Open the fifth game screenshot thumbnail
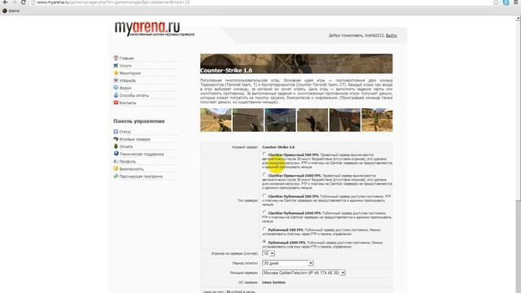Image resolution: width=521 pixels, height=293 pixels. click(344, 120)
